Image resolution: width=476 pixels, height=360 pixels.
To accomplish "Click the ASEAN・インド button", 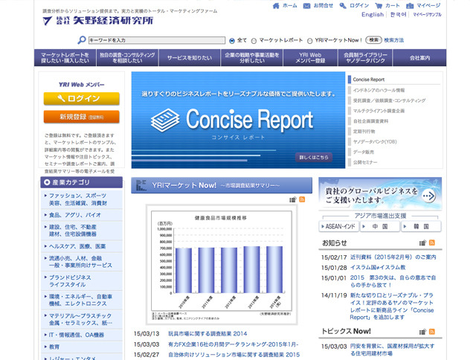I will click(x=338, y=226).
